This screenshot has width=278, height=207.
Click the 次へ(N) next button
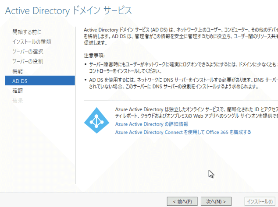pyautogui.click(x=216, y=201)
